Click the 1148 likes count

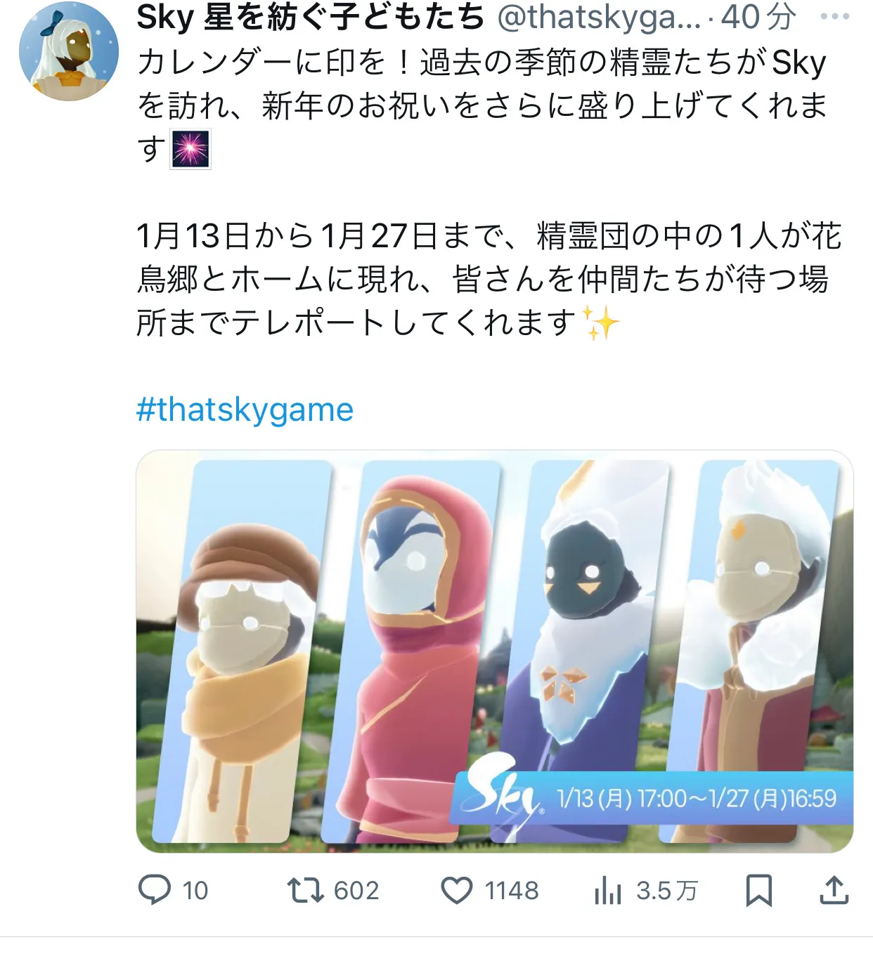(x=512, y=891)
